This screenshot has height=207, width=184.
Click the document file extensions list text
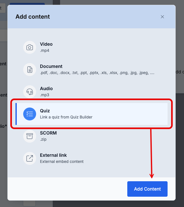coord(97,73)
